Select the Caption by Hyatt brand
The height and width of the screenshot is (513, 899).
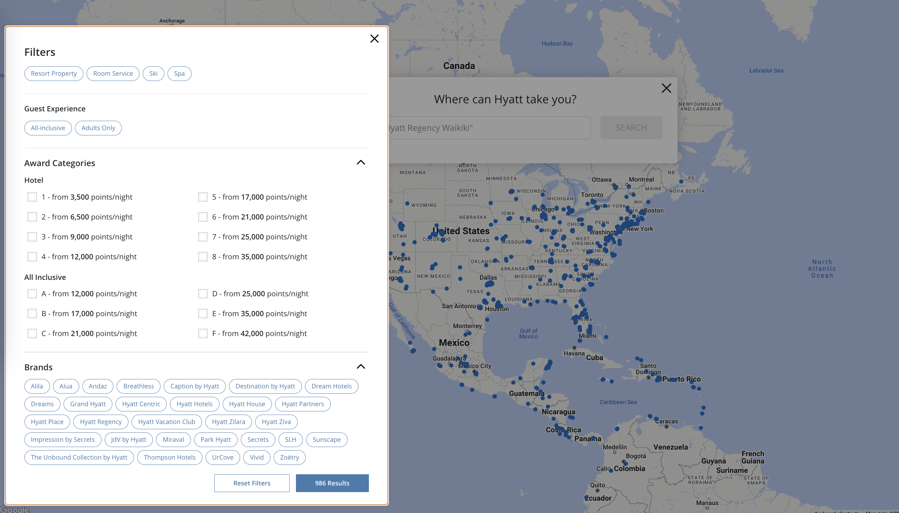(x=194, y=386)
